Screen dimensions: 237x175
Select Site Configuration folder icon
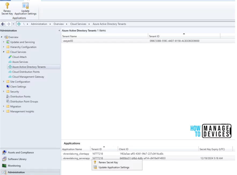click(x=8, y=82)
